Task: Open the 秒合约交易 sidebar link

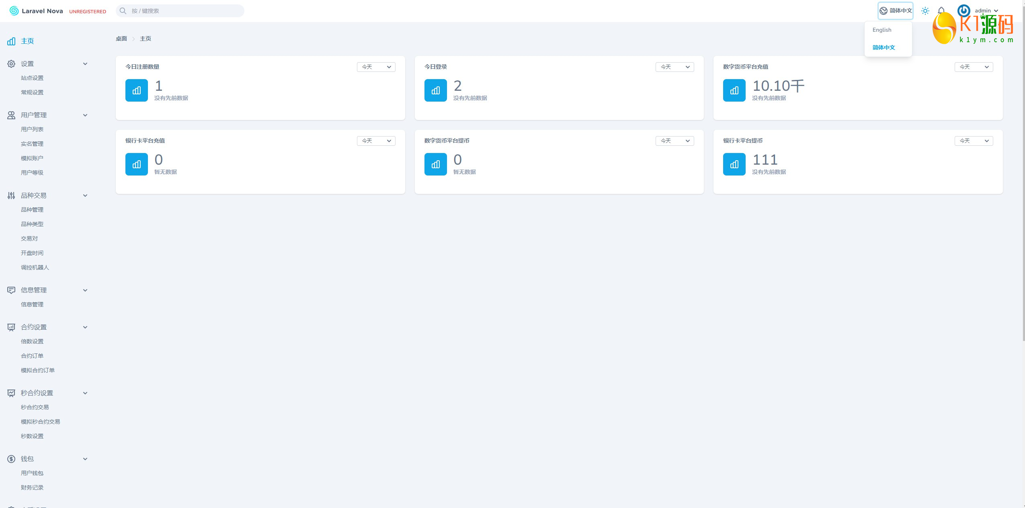Action: (x=35, y=407)
